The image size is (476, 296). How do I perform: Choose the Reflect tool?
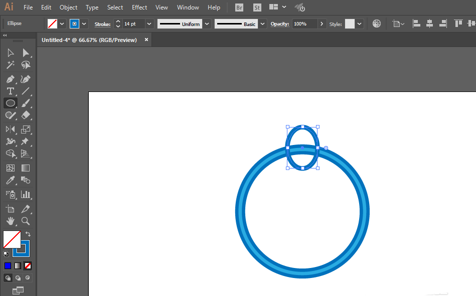11,129
